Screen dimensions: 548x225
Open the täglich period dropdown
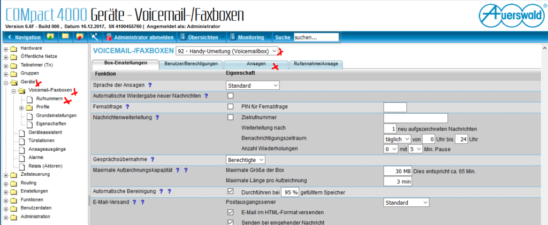pos(397,139)
